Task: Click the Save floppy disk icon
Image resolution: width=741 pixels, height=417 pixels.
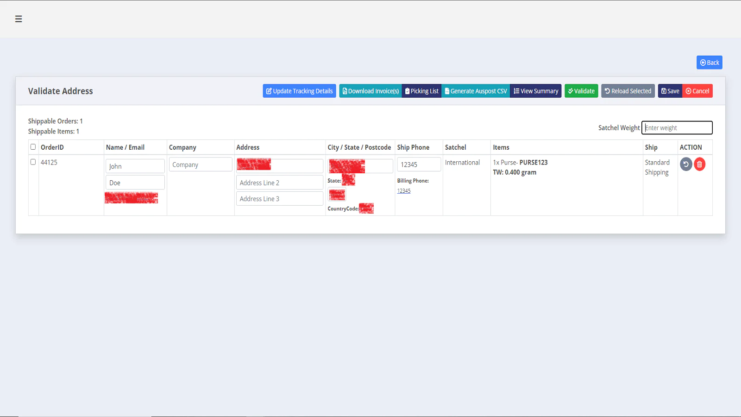Action: pos(670,91)
